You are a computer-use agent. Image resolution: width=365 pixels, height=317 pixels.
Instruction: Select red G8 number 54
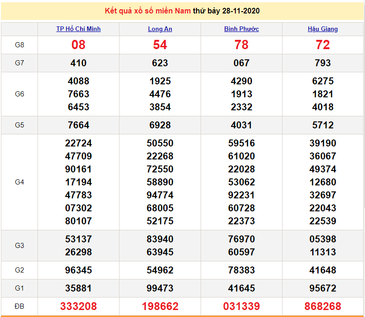pos(160,45)
